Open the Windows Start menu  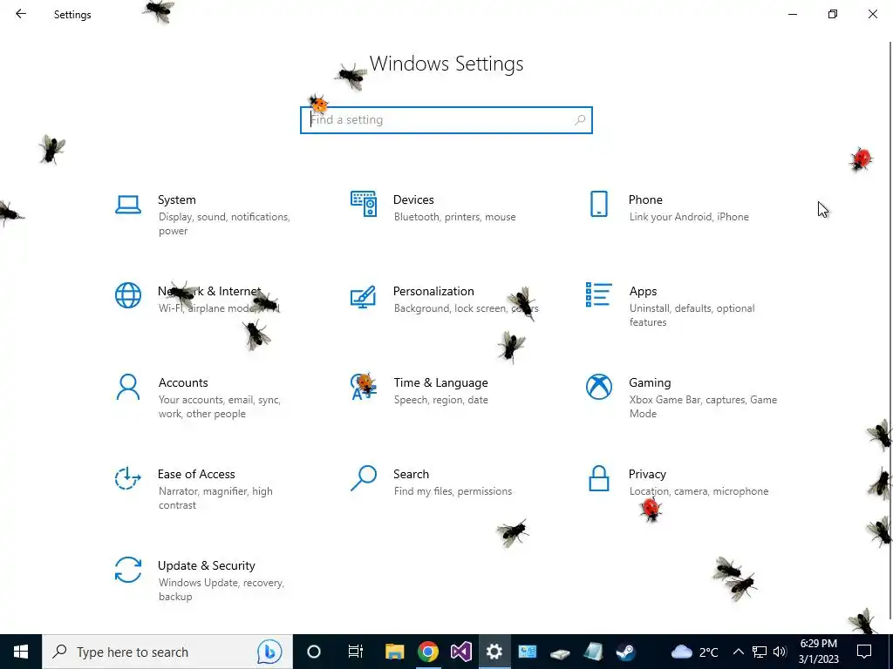tap(21, 652)
